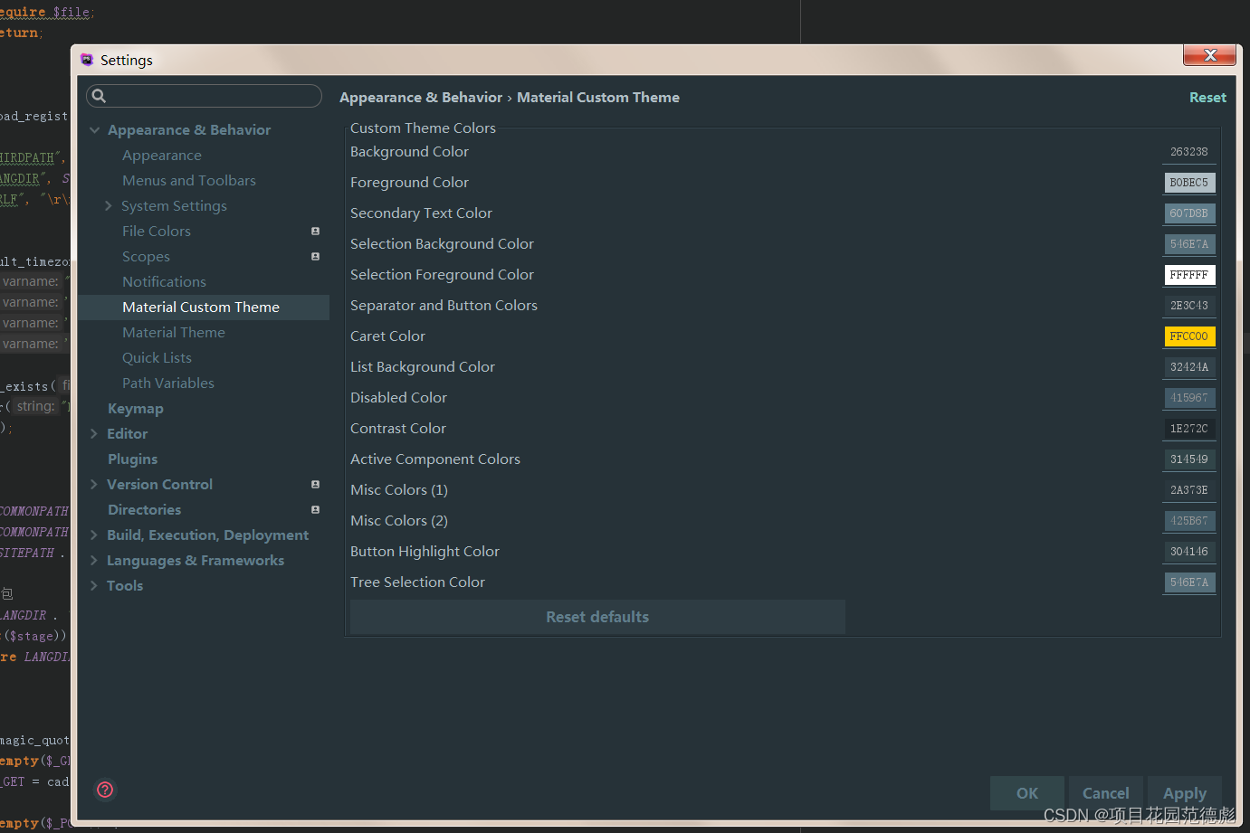
Task: Click the Caret Color label
Action: tap(387, 336)
